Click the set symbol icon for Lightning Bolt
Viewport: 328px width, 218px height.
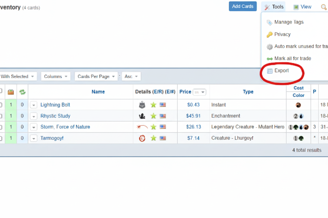point(142,105)
